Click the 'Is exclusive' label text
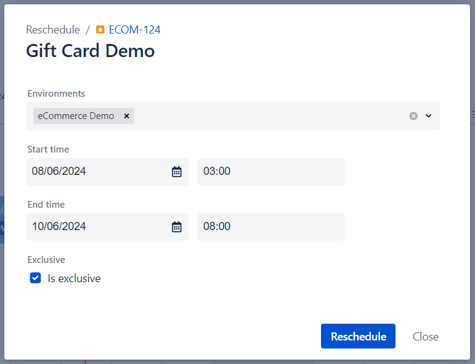 (74, 278)
